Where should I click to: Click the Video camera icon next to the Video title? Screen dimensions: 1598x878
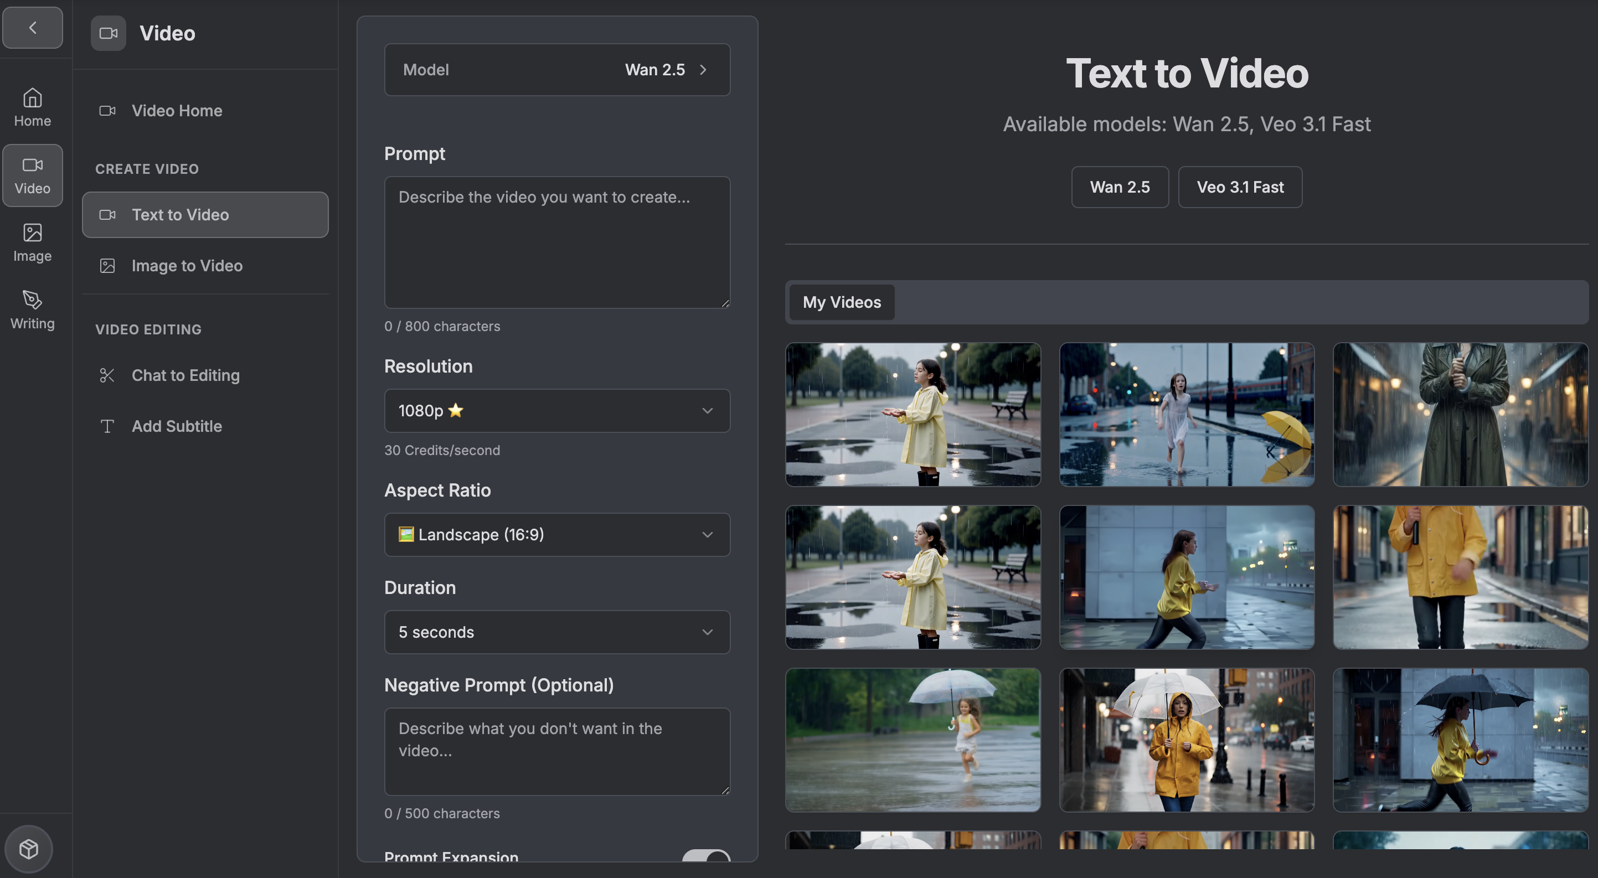(108, 33)
